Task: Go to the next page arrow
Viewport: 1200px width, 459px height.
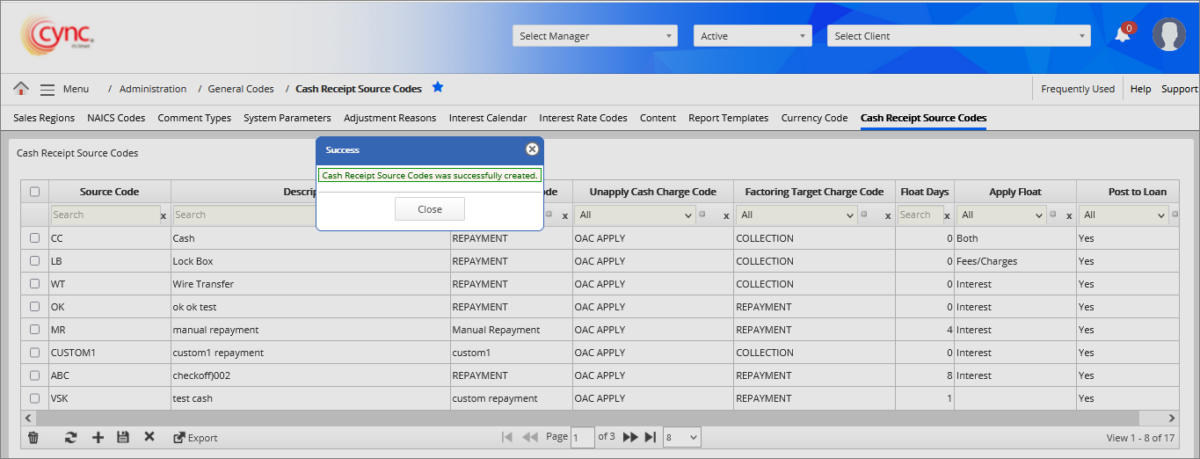Action: point(630,437)
